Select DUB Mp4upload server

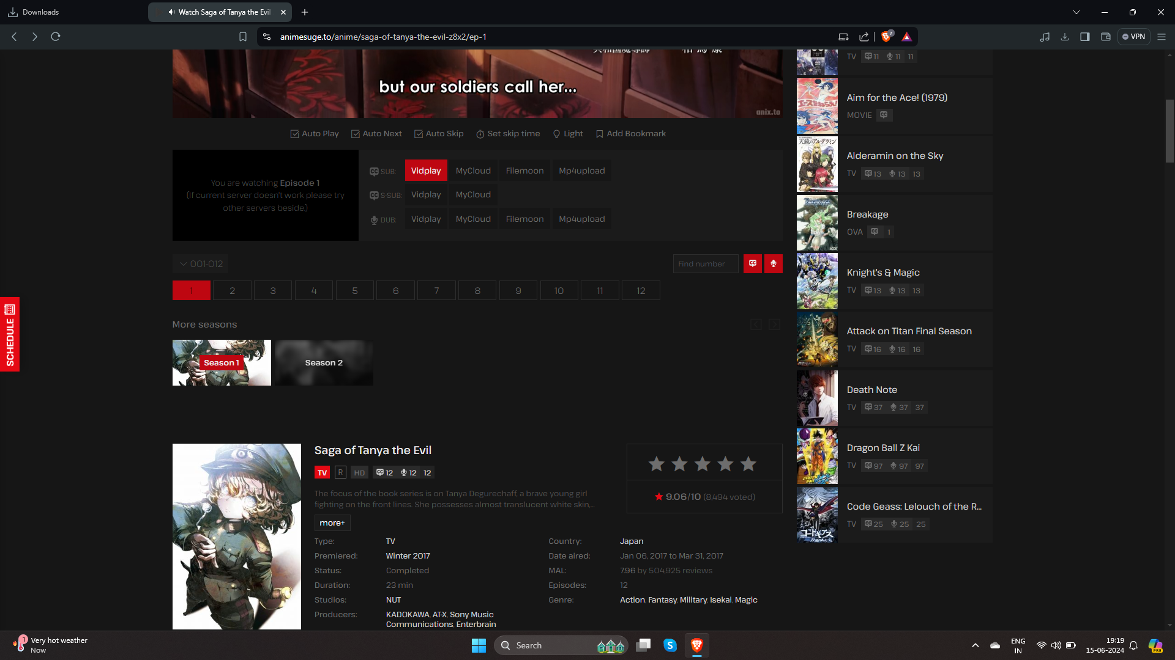pos(581,219)
